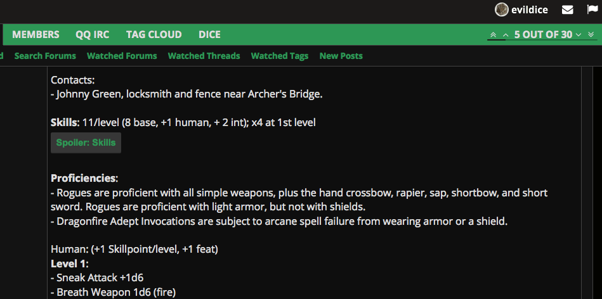Open the Members menu tab
The image size is (602, 299).
click(36, 35)
